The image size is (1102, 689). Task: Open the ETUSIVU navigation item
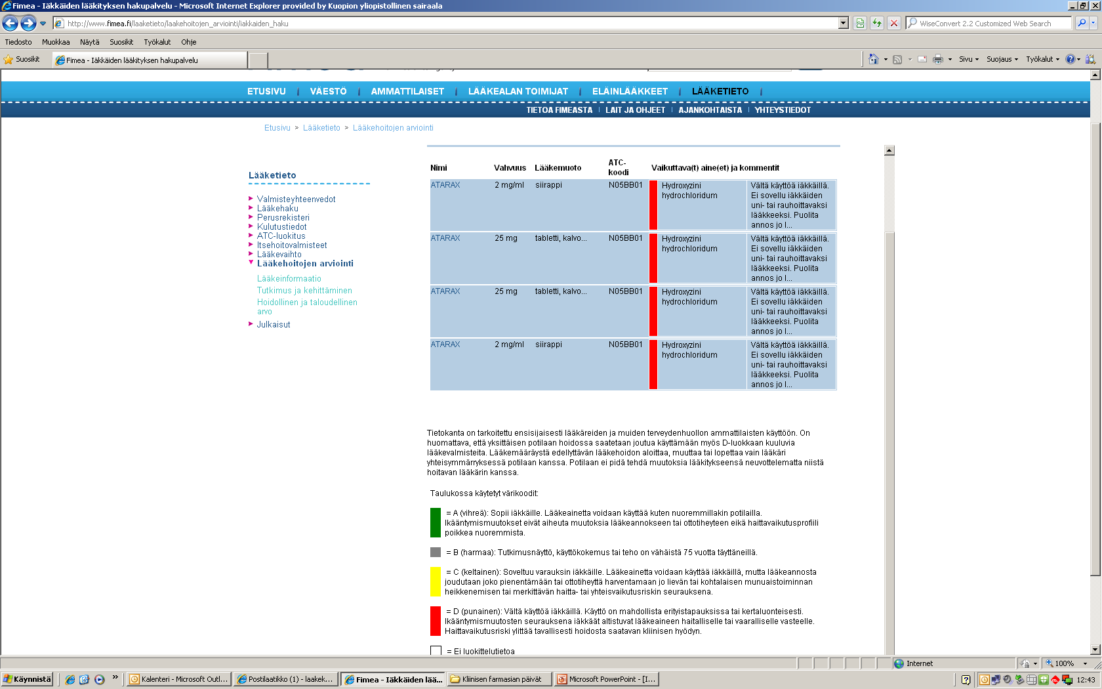[266, 91]
